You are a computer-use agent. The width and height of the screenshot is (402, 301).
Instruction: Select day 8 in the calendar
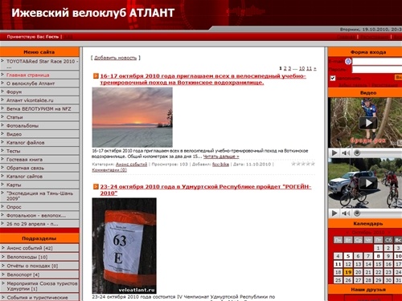[378, 256]
